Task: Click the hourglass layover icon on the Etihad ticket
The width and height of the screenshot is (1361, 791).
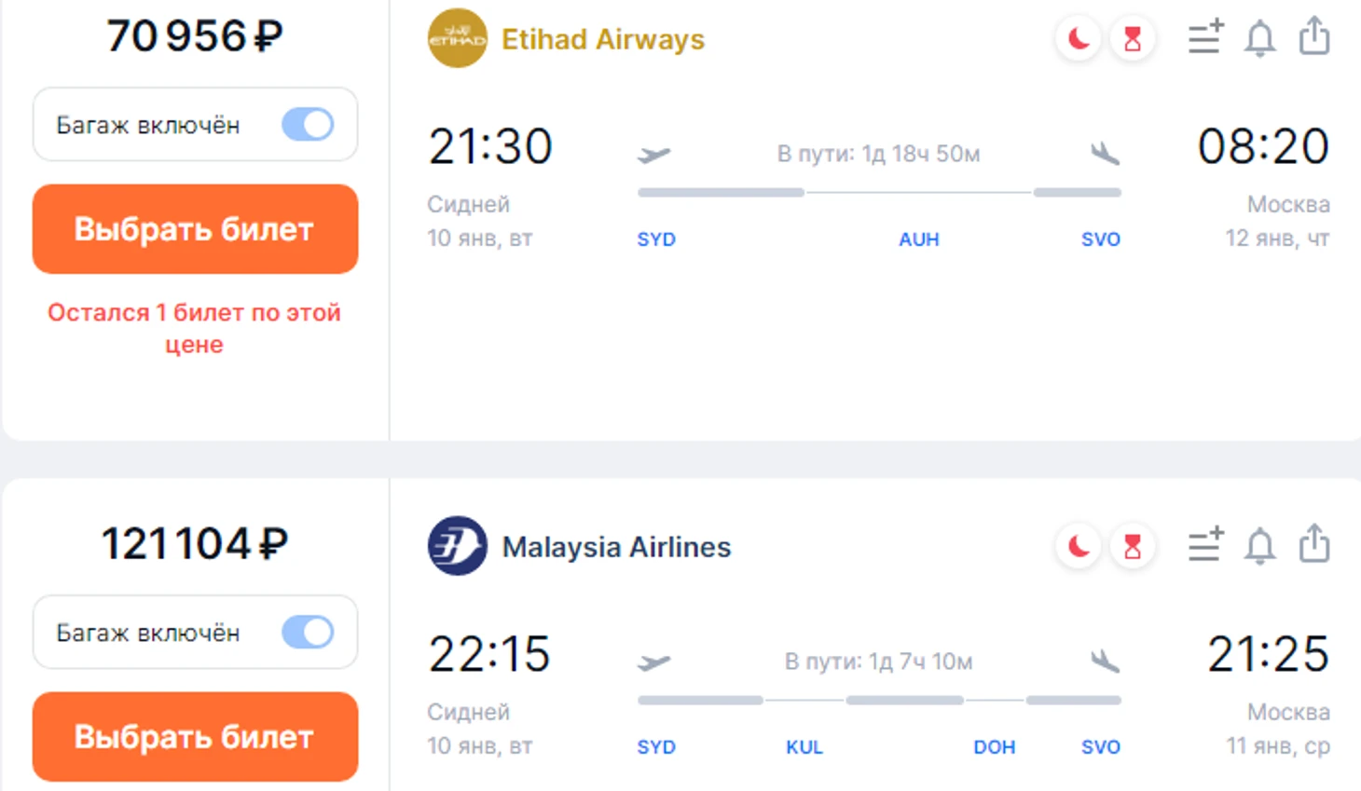Action: [1133, 39]
